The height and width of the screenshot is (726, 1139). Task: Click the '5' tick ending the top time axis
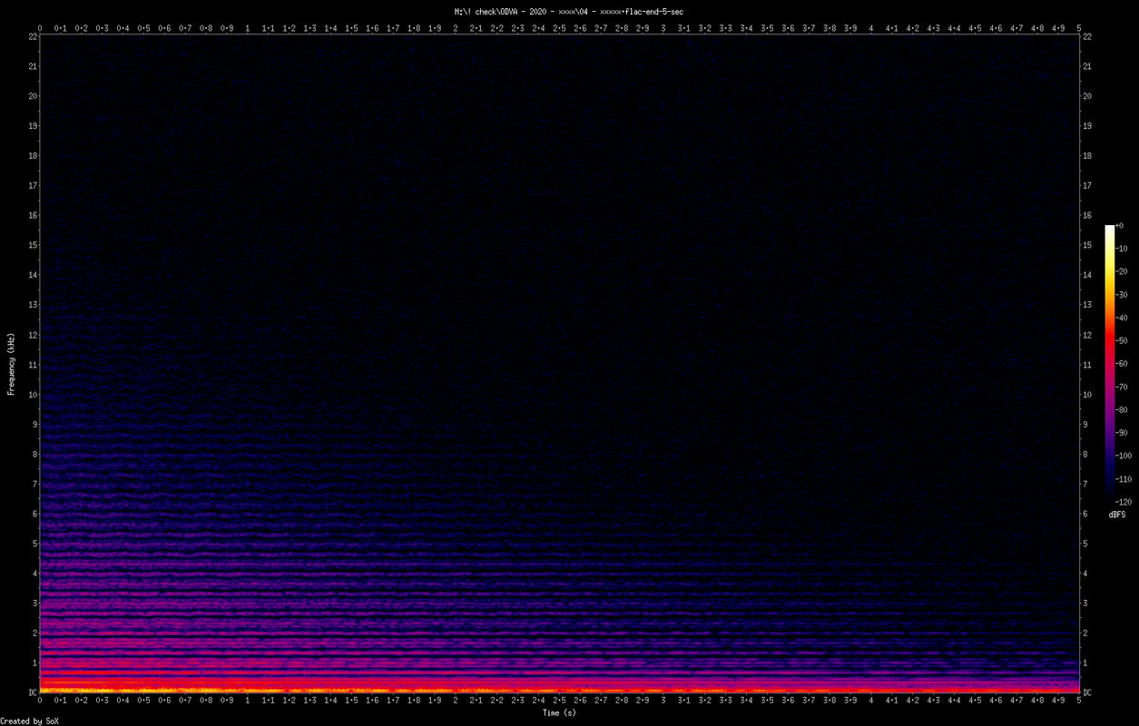(1079, 28)
